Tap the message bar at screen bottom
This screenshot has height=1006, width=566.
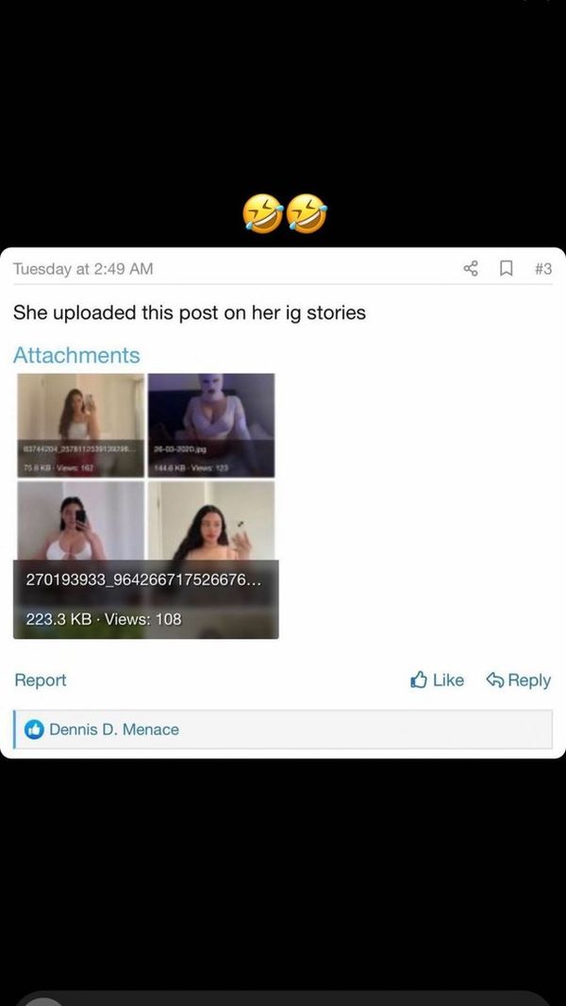pos(283,999)
